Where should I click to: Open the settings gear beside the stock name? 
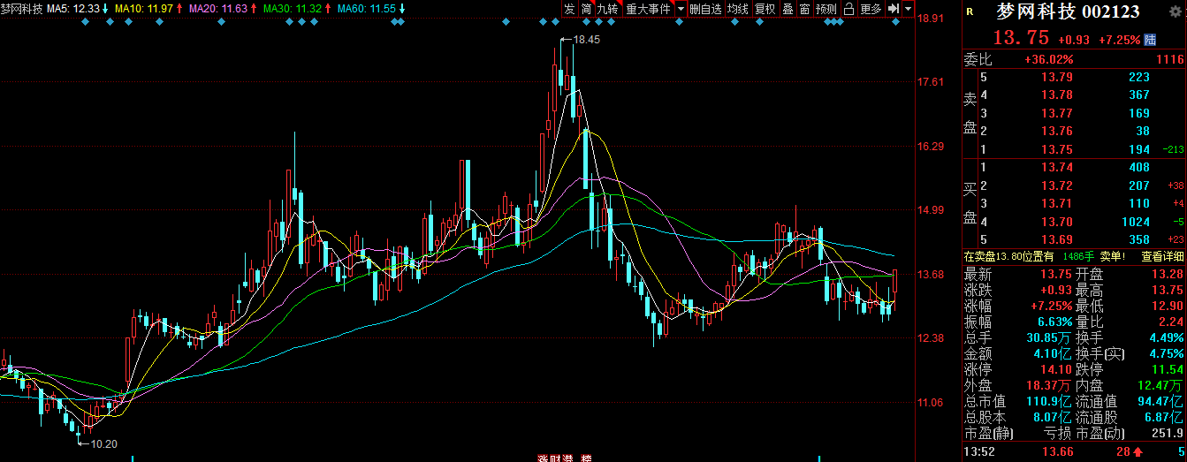(1175, 12)
